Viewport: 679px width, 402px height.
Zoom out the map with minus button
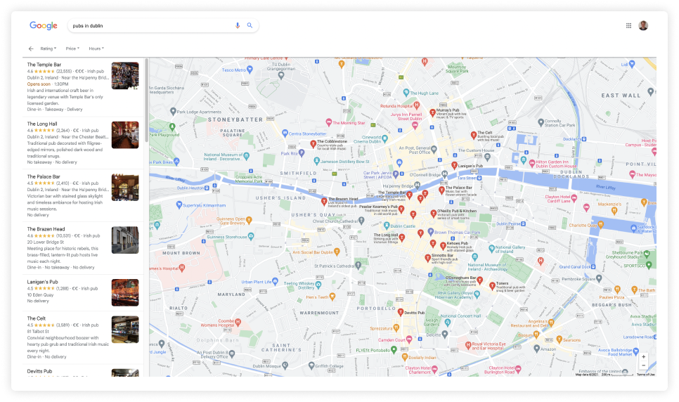(x=643, y=365)
